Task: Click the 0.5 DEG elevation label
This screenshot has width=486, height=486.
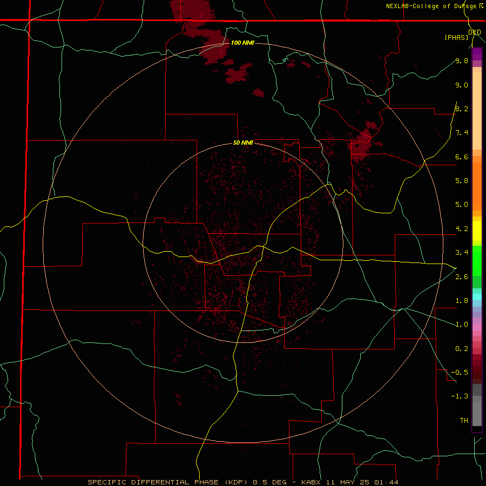Action: tap(271, 482)
